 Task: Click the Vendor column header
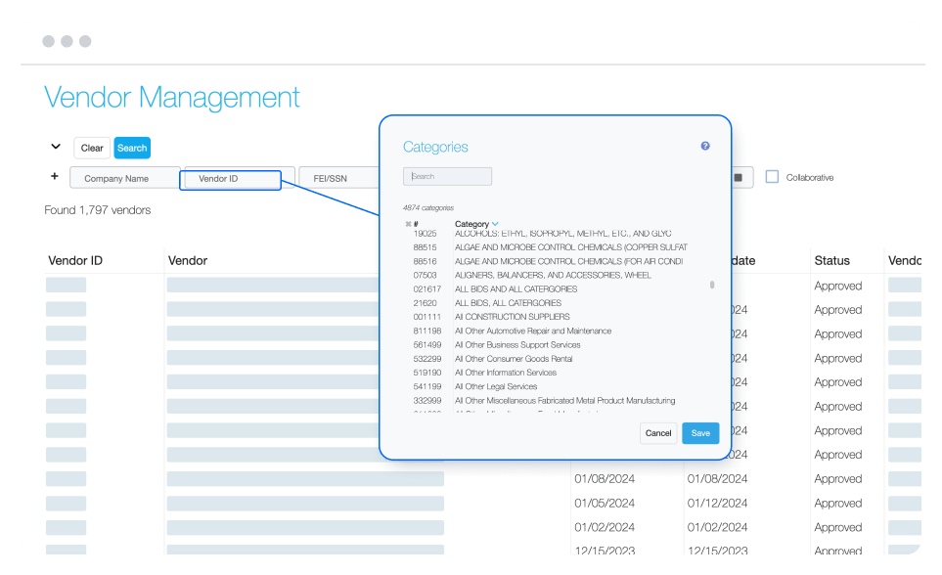[187, 260]
